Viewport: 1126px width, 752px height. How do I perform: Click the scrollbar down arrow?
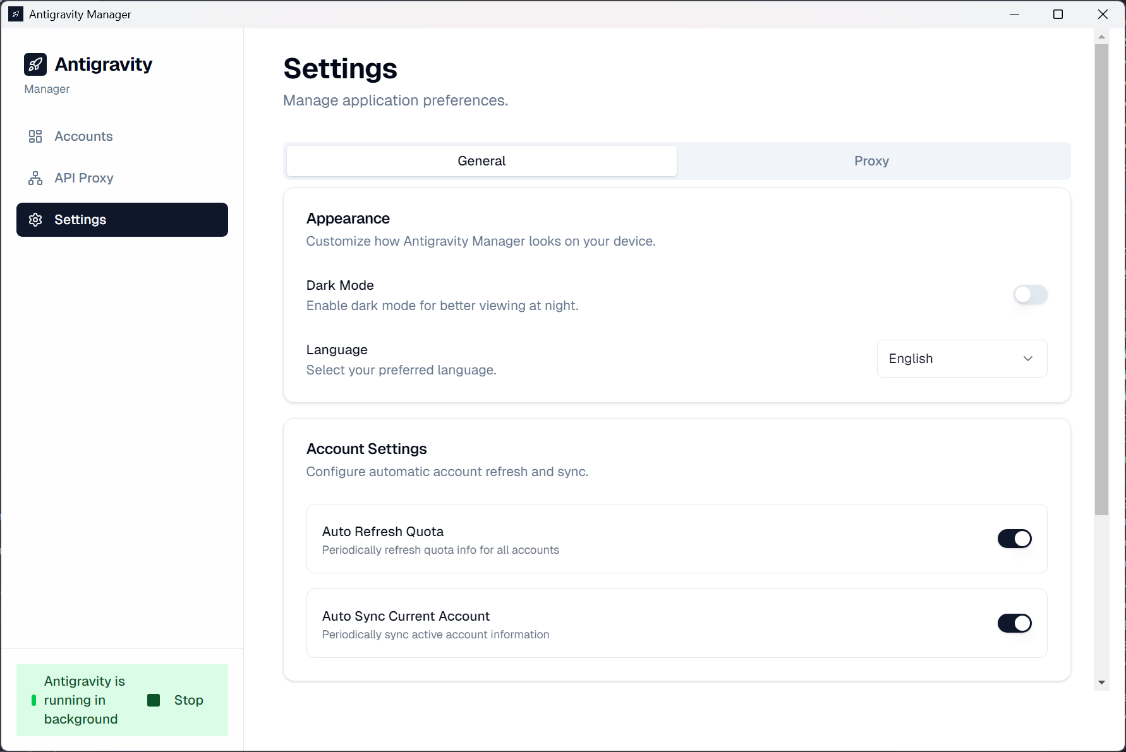[x=1101, y=683]
